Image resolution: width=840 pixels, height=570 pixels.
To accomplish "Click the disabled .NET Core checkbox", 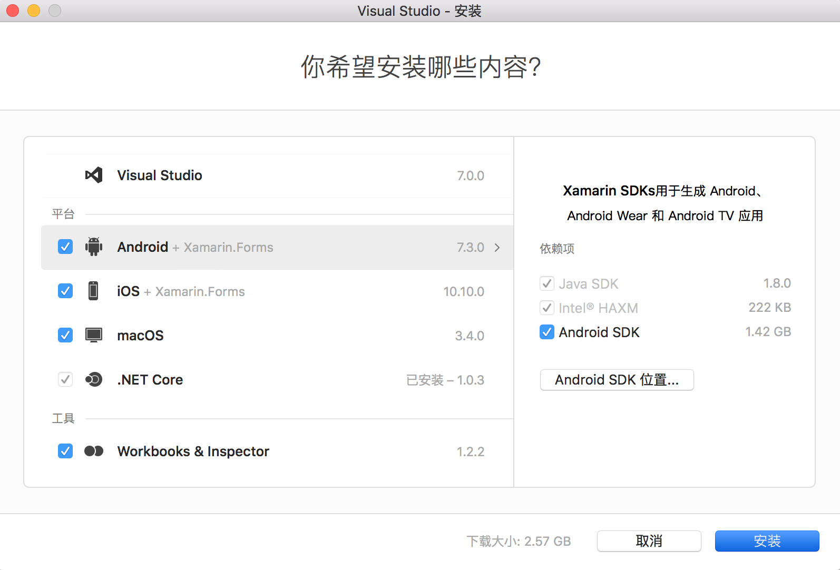I will (65, 379).
